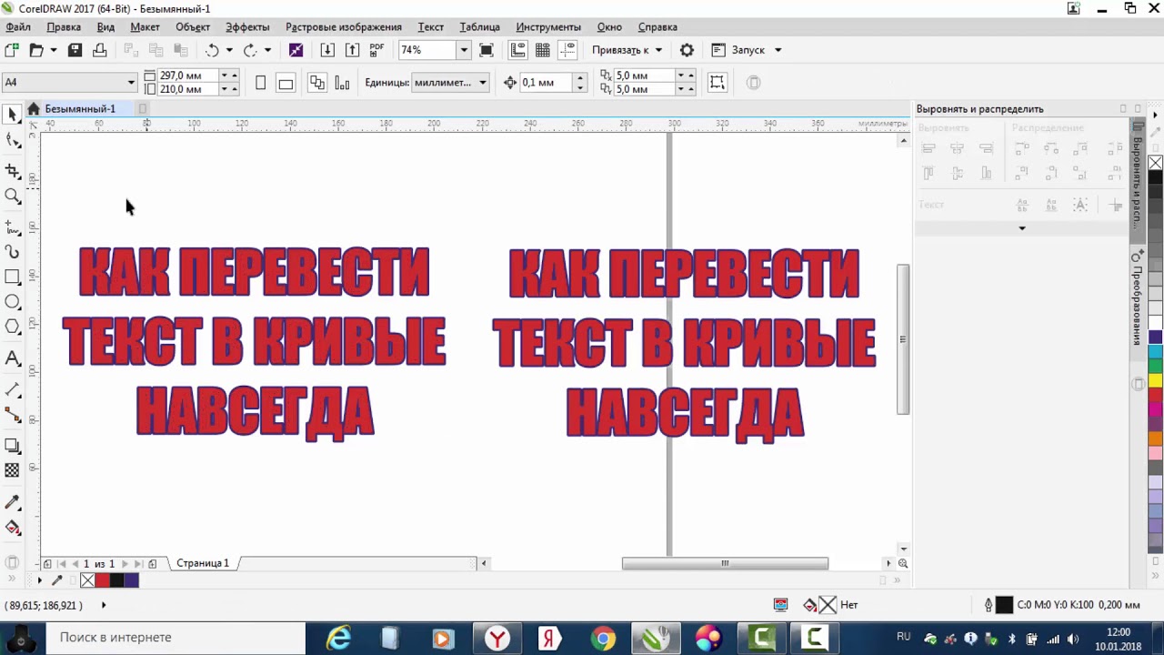Select the Zoom magnifier tool

(x=13, y=196)
